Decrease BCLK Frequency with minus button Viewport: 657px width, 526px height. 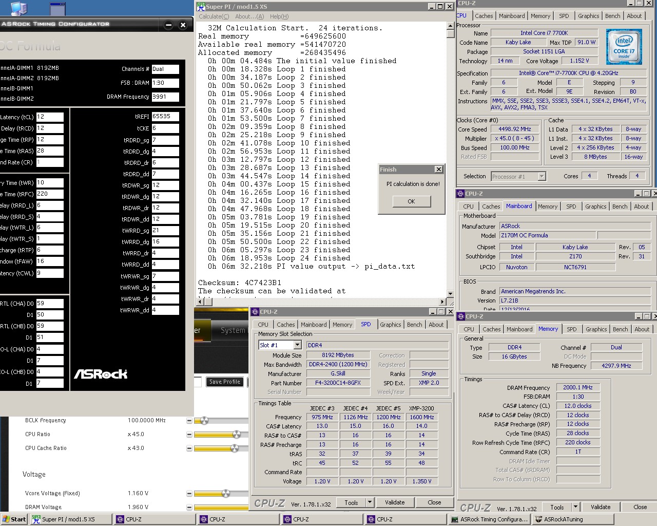click(x=189, y=421)
